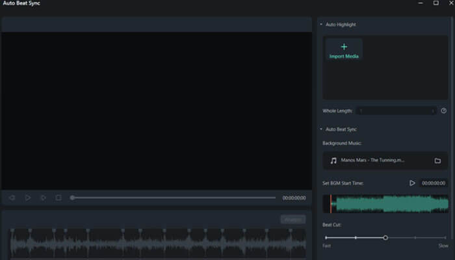Image resolution: width=455 pixels, height=260 pixels.
Task: Stop the preview playback
Action: pos(58,198)
